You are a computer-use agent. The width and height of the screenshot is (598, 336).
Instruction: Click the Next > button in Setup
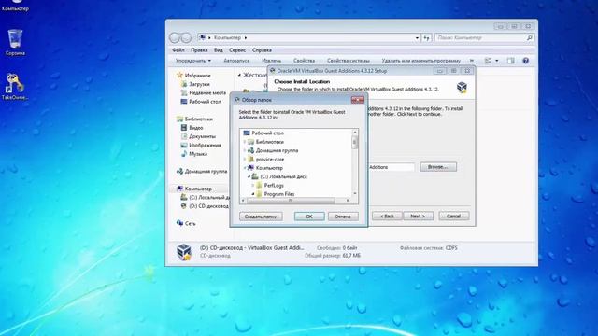pos(418,216)
